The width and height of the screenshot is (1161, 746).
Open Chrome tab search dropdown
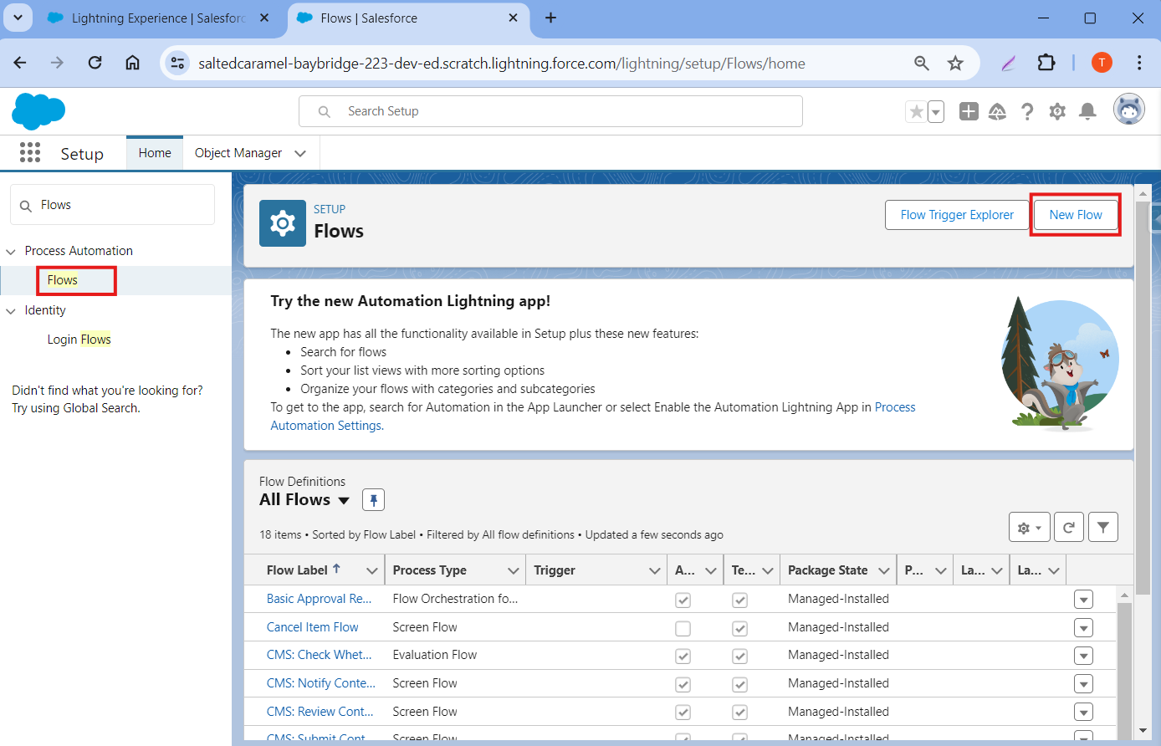point(18,18)
